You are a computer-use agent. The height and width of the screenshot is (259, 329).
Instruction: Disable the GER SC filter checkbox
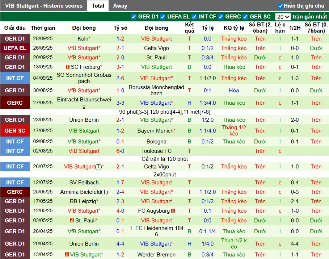[x=244, y=16]
